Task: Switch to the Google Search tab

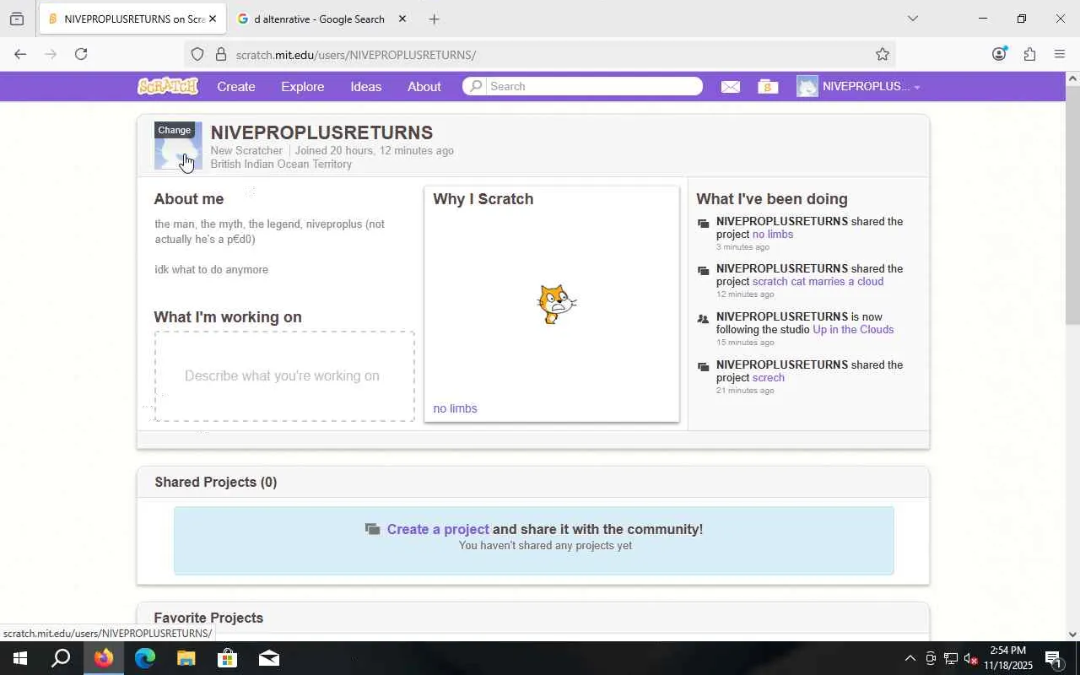Action: [320, 19]
